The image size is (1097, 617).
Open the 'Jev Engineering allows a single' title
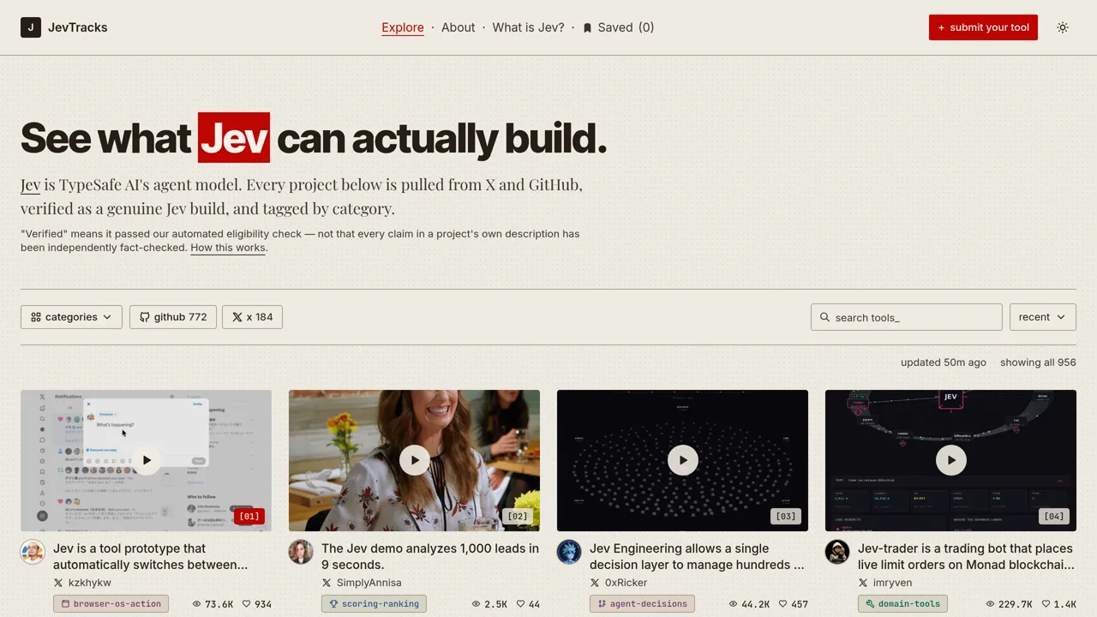[x=697, y=556]
